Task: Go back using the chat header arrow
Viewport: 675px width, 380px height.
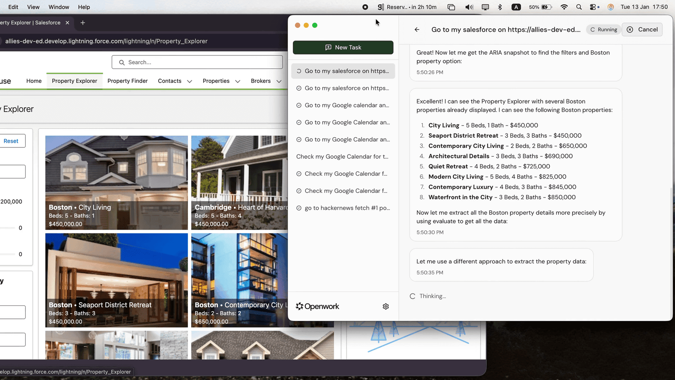Action: tap(417, 30)
